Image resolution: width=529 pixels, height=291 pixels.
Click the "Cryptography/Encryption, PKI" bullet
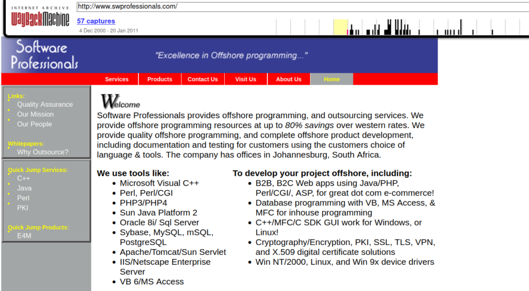point(346,247)
